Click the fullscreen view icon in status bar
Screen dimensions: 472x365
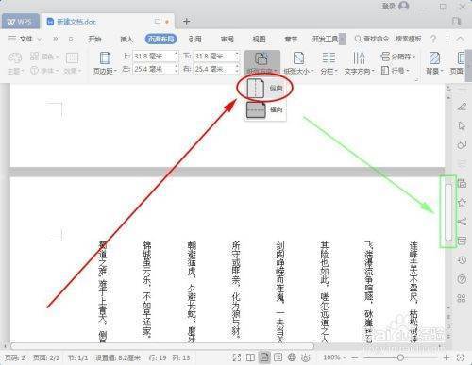tap(236, 357)
